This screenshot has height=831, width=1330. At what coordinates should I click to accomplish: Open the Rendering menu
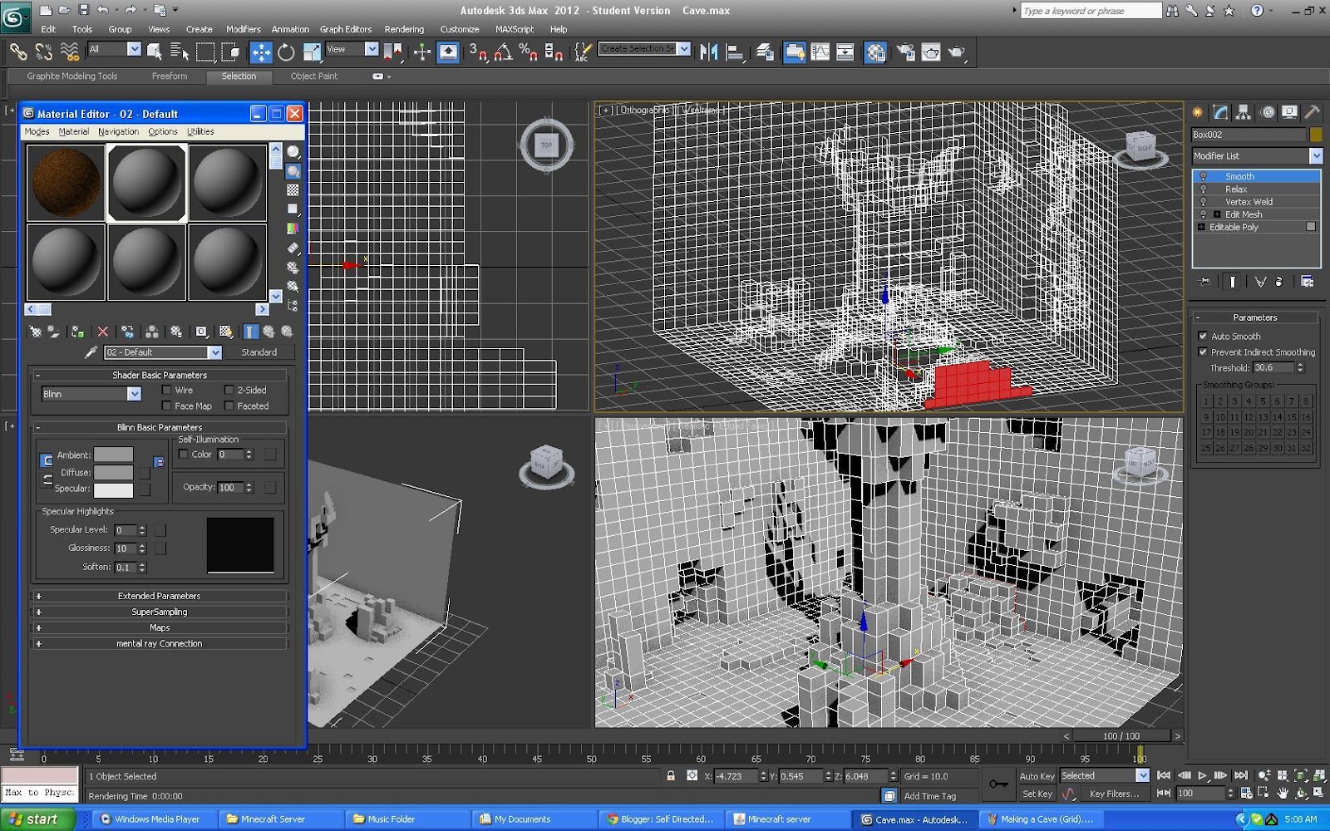tap(404, 29)
